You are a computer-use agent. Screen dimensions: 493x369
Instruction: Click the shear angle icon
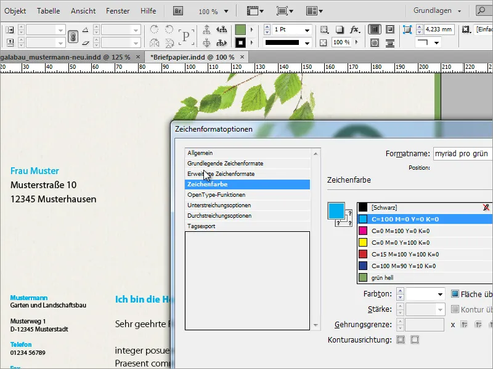pyautogui.click(x=86, y=42)
